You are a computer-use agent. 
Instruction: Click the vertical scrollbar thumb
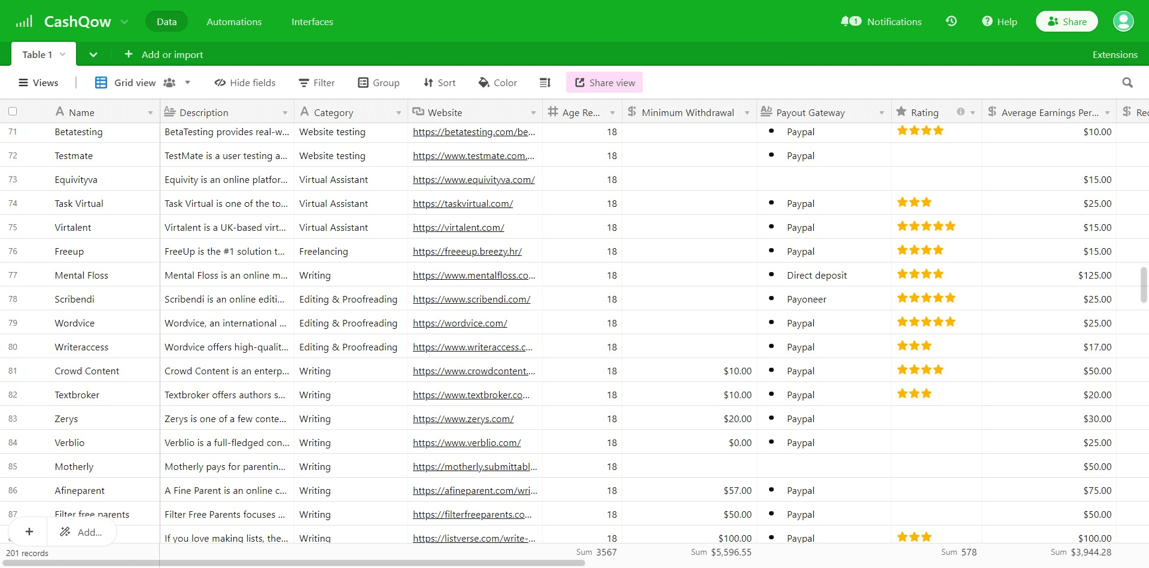click(1144, 285)
